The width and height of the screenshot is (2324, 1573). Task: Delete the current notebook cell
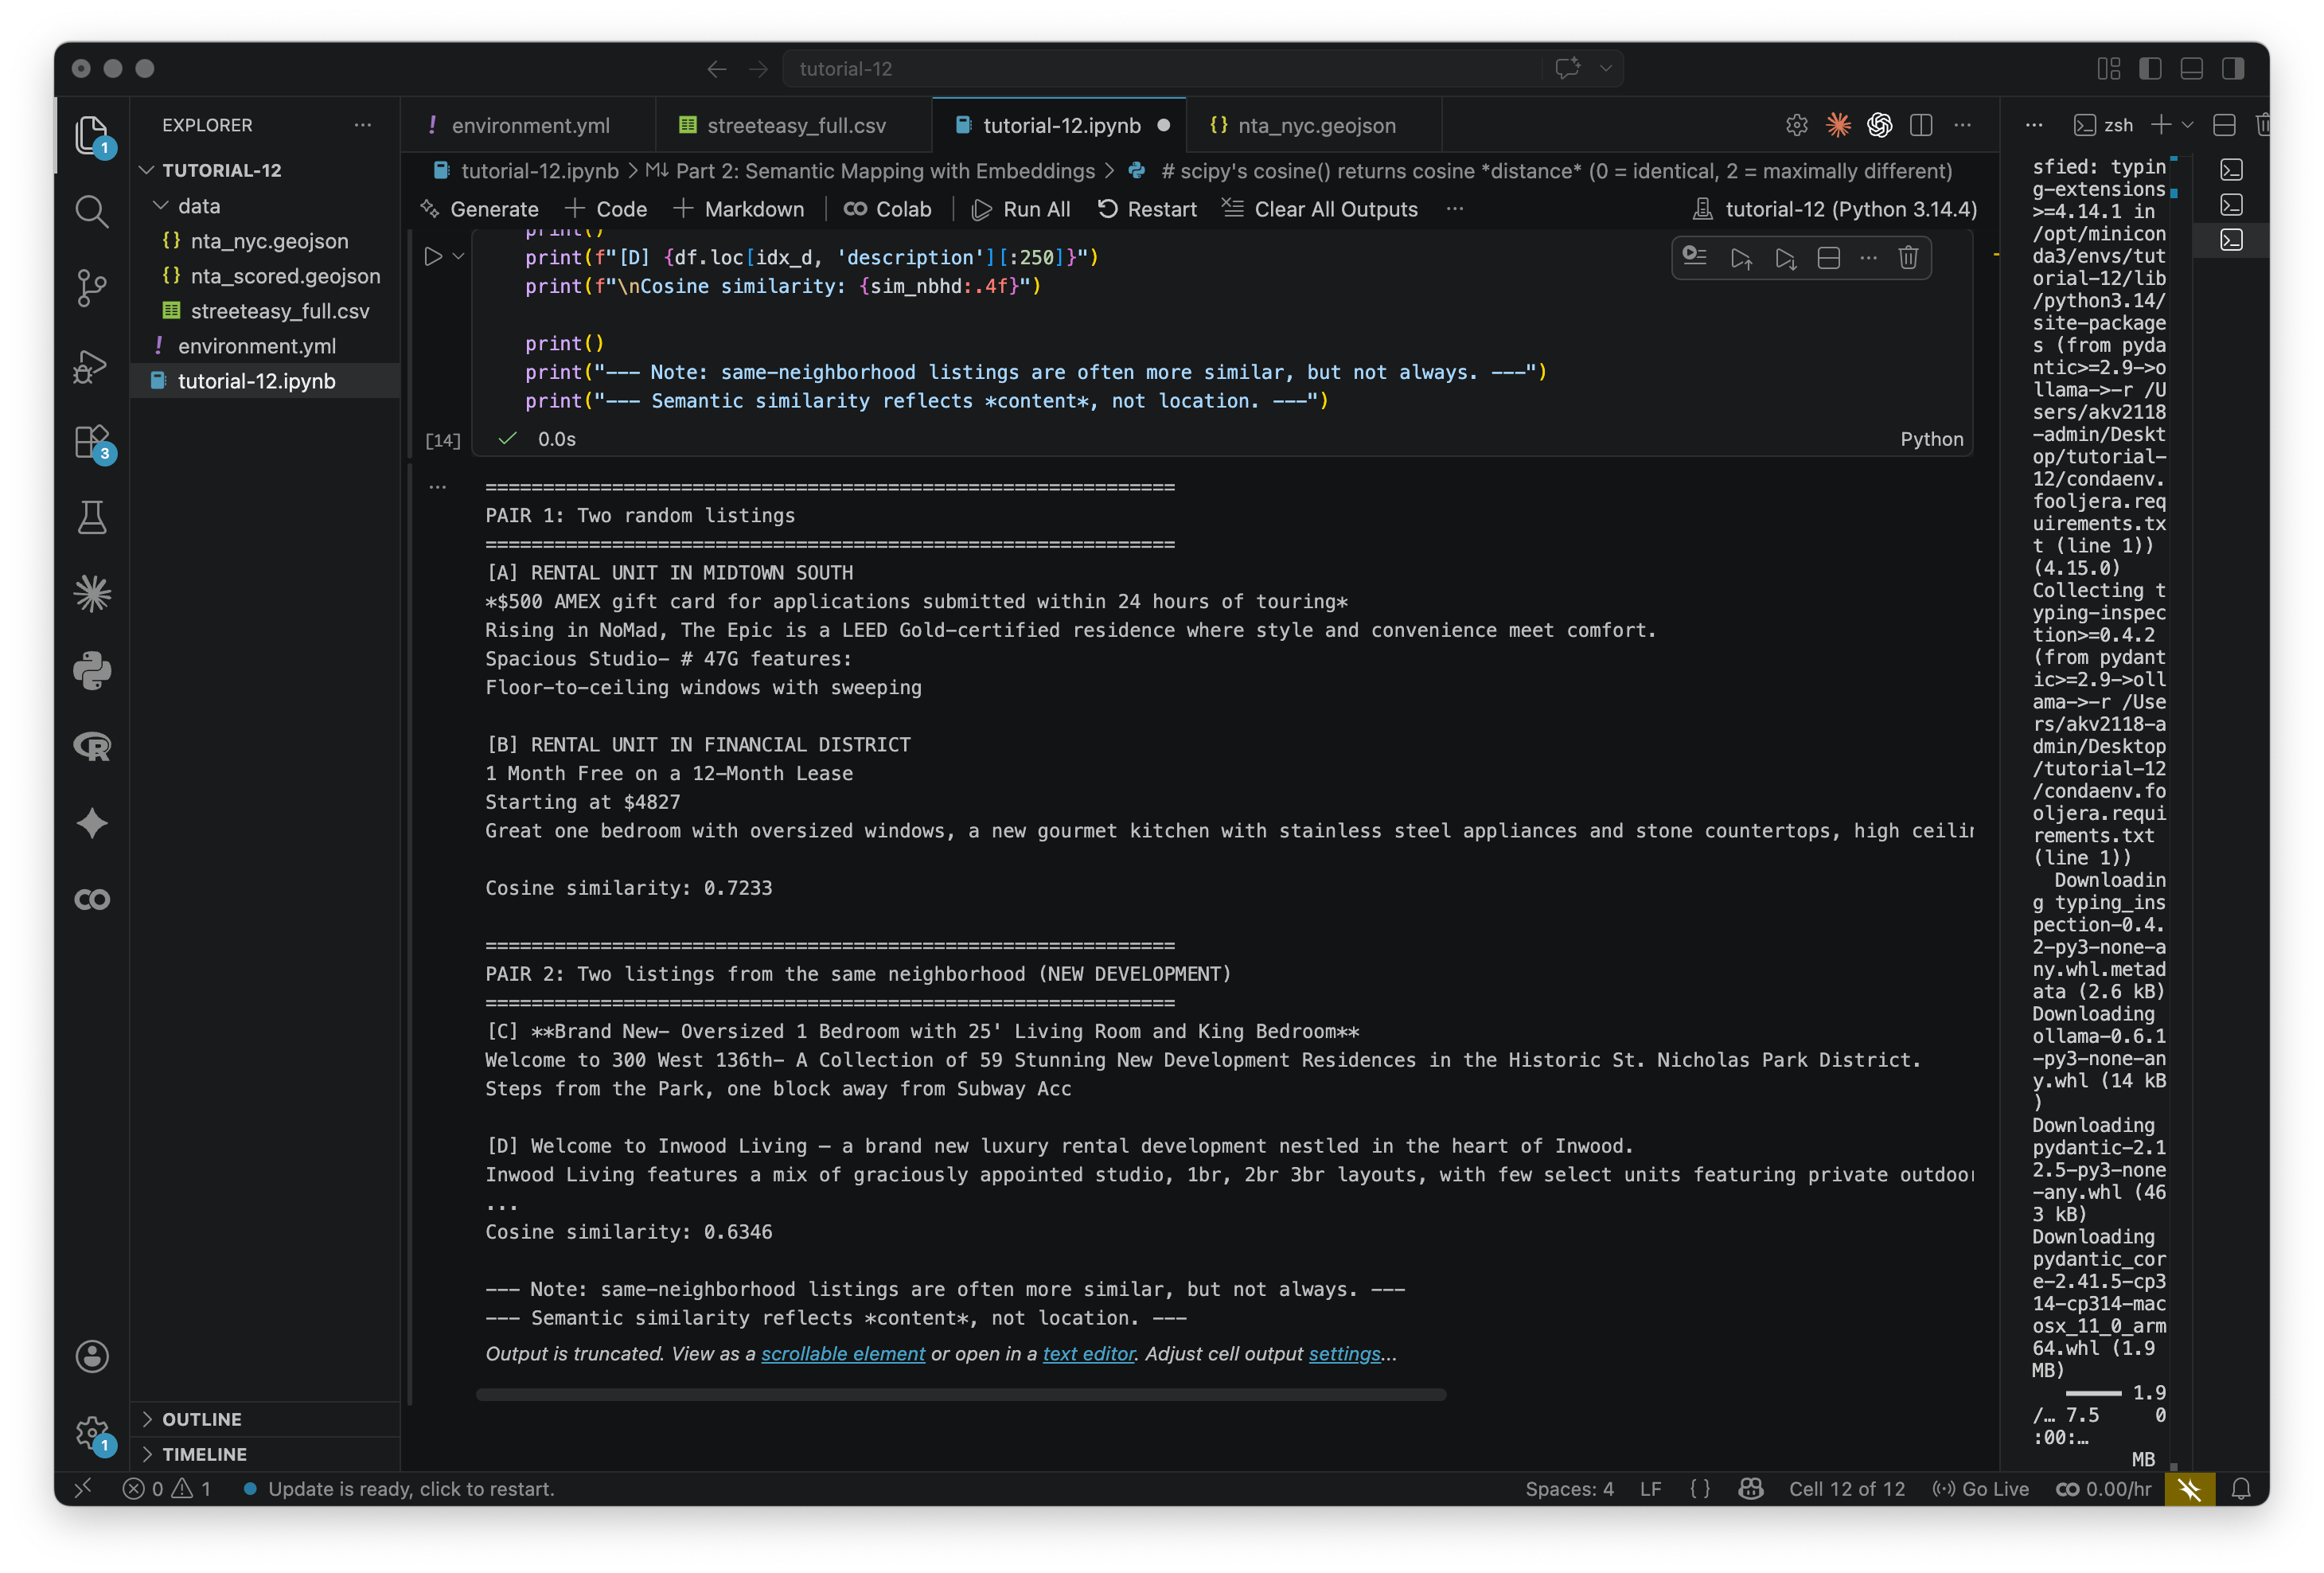[1908, 258]
